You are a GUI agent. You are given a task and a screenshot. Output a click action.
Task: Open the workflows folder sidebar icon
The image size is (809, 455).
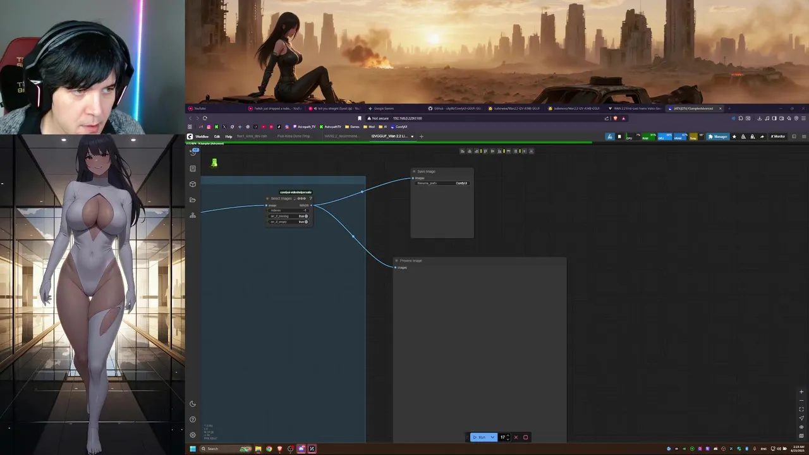click(x=193, y=200)
